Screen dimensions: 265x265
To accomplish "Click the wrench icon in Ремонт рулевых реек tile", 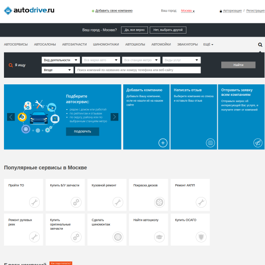I will pos(34,237).
